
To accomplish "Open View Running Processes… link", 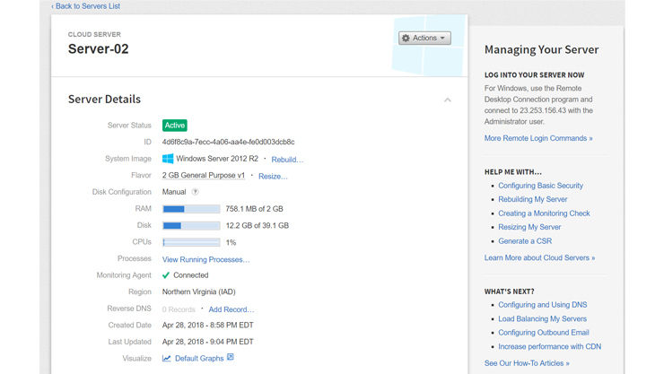I will tap(205, 259).
